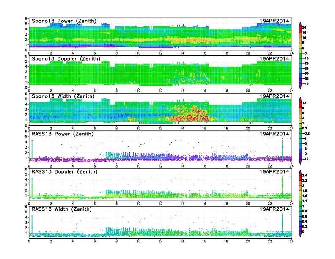Image resolution: width=335 pixels, height=259 pixels.
Task: Click the 'RASS13 Doppler (Zenith)' panel title
Action: 65,171
